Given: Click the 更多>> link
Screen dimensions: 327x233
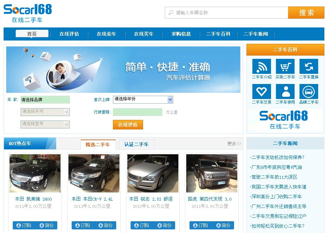Looking at the screenshot, I should coord(234,144).
